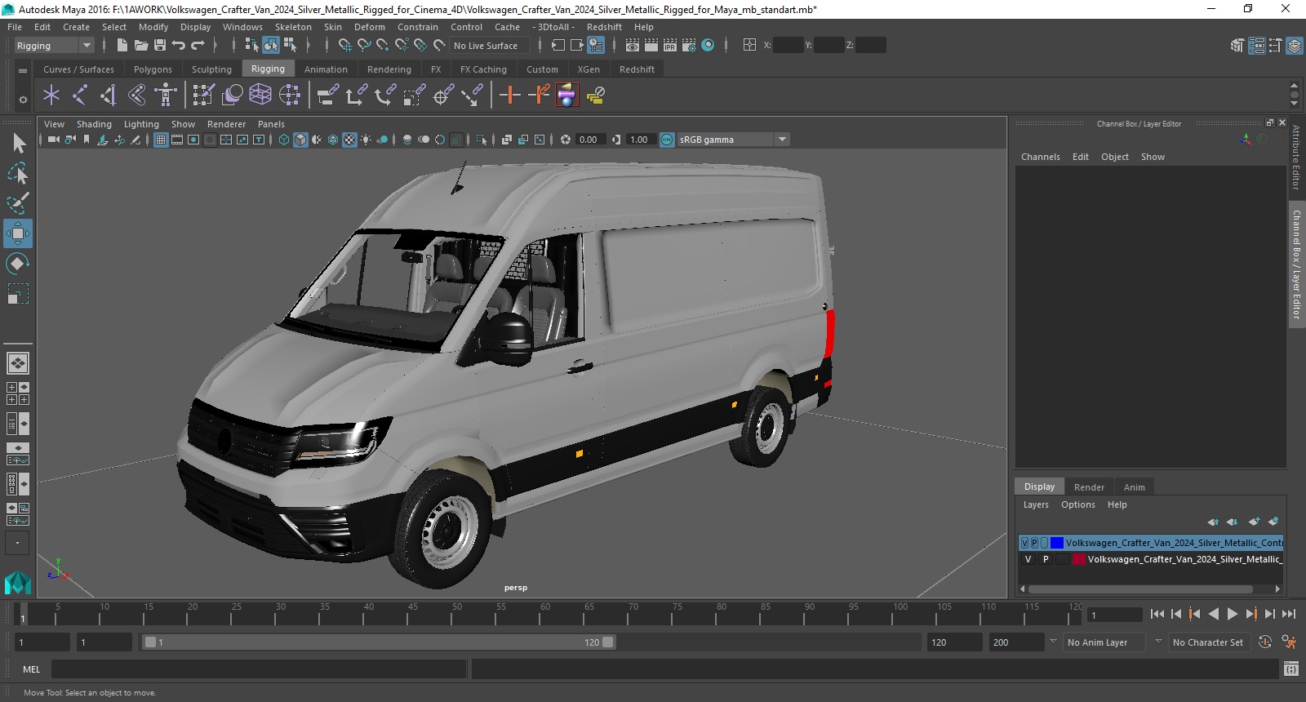This screenshot has height=702, width=1306.
Task: Click the Create Joint shelf icon
Action: coord(80,96)
